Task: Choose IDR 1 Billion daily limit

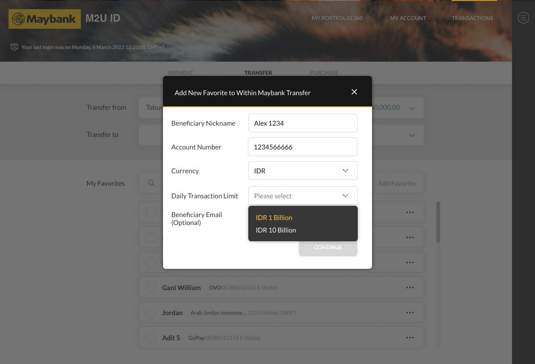Action: [274, 217]
